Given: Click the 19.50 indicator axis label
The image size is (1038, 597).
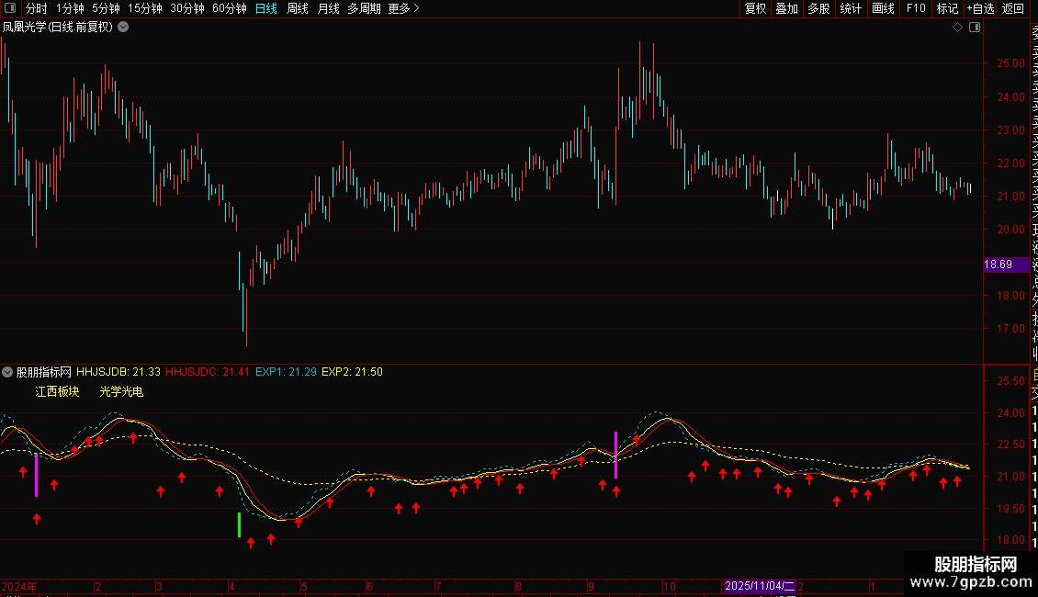Looking at the screenshot, I should coord(1010,509).
